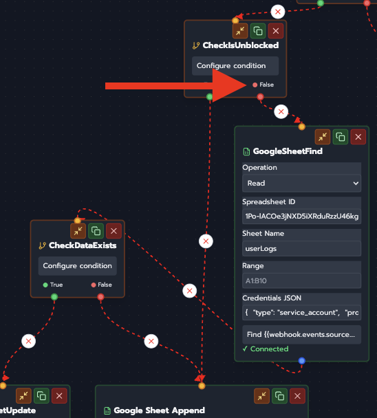Image resolution: width=377 pixels, height=418 pixels.
Task: Click green True output port of CheckDataExists
Action: (x=54, y=297)
